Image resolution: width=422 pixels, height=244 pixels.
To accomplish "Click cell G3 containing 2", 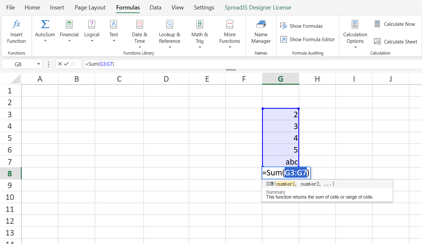I will coord(281,114).
